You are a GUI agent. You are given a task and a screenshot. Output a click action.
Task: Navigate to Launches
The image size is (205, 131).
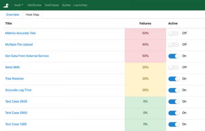80,5
